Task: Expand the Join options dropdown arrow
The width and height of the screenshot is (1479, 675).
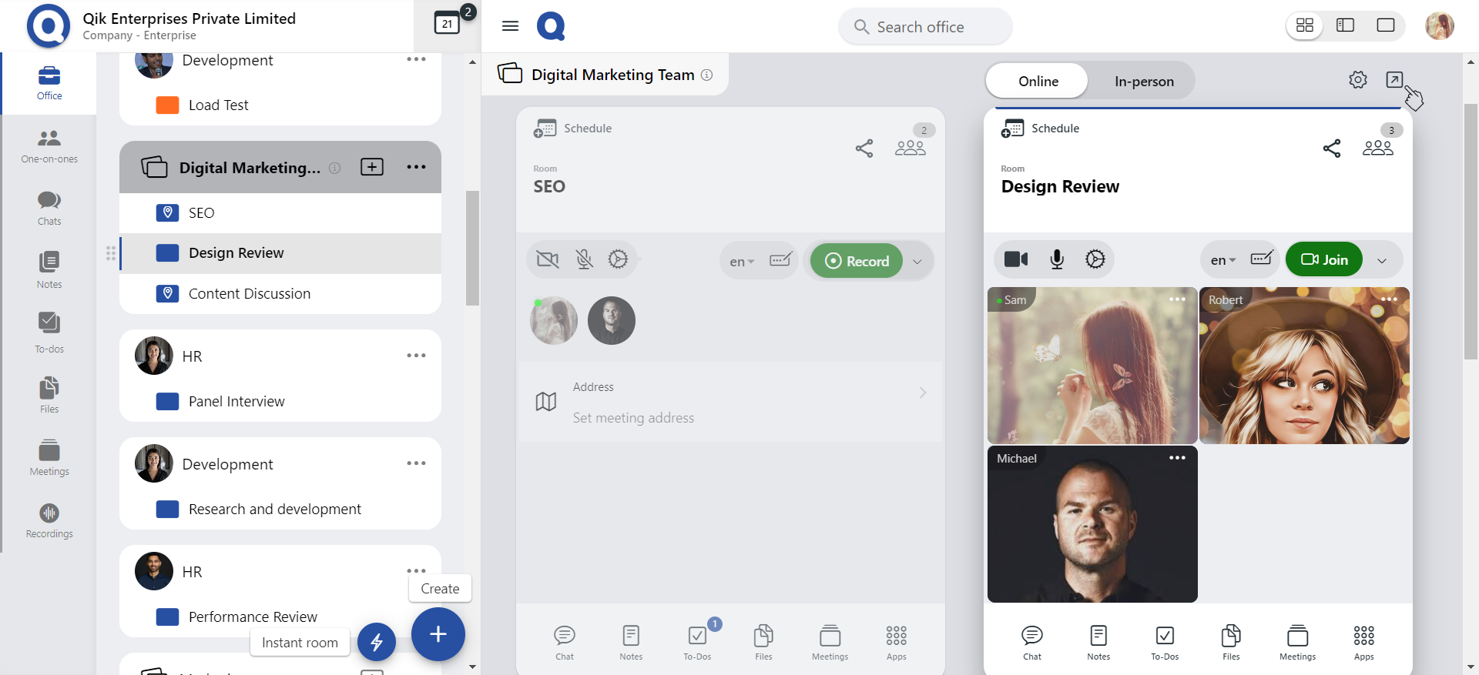Action: coord(1382,261)
